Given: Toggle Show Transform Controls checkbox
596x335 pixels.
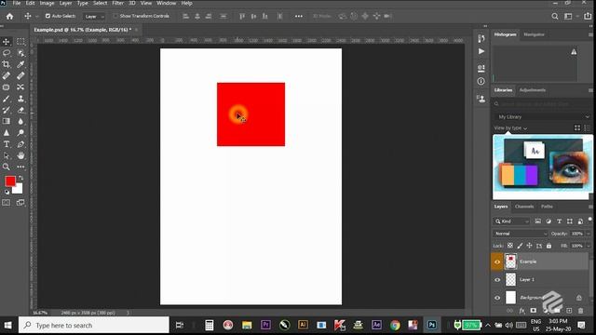Looking at the screenshot, I should (x=115, y=16).
